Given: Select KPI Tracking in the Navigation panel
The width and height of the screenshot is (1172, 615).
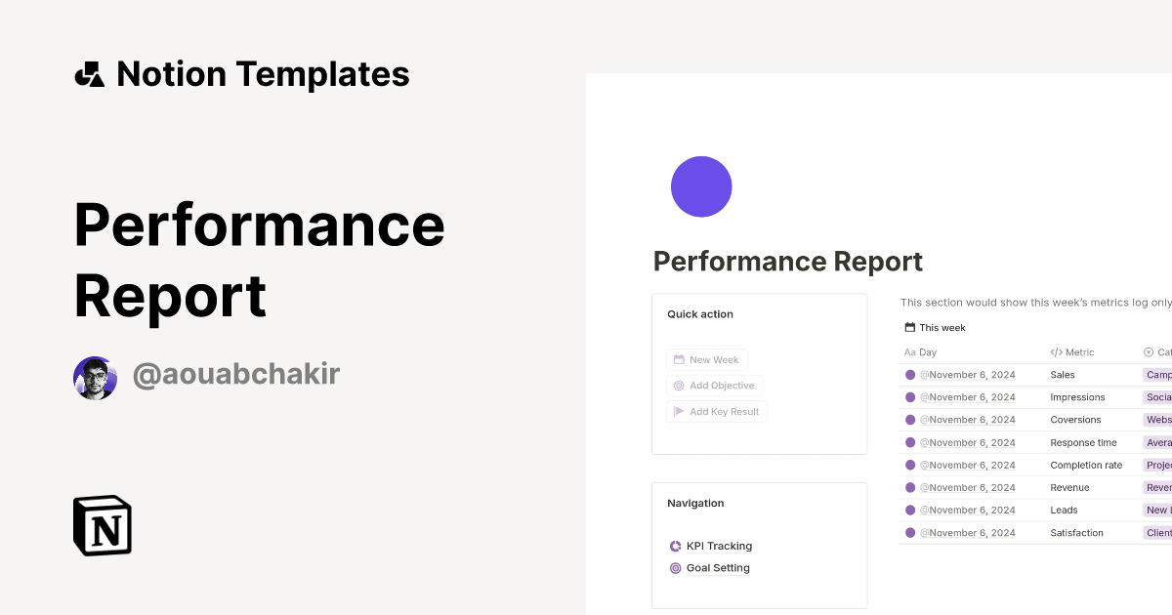Looking at the screenshot, I should 719,546.
